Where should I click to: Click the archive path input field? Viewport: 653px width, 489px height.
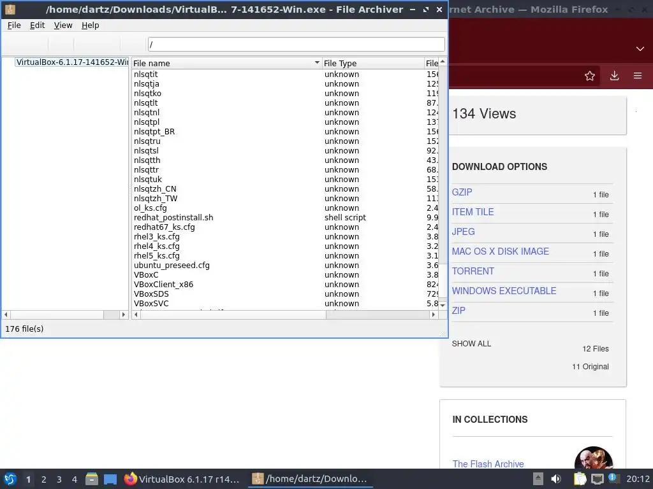tap(296, 45)
